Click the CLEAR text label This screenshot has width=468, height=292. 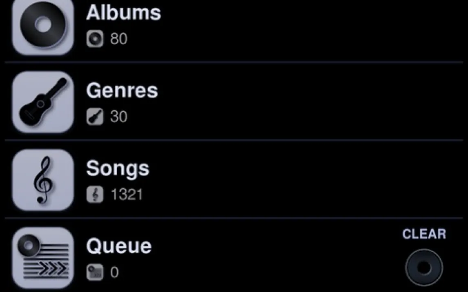click(x=424, y=234)
